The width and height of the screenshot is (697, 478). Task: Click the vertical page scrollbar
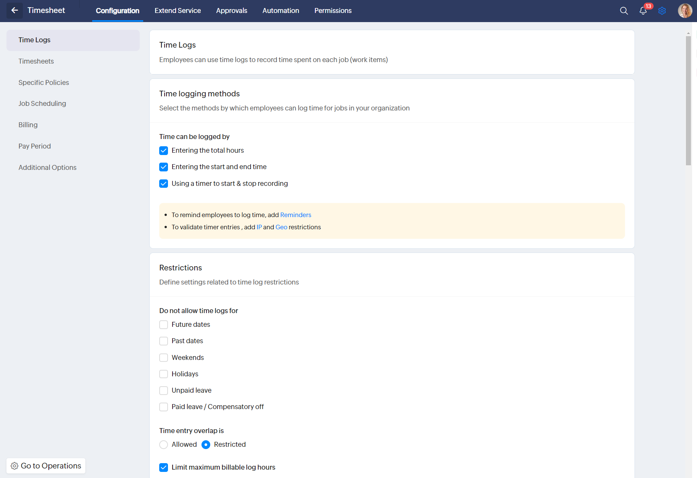688,101
